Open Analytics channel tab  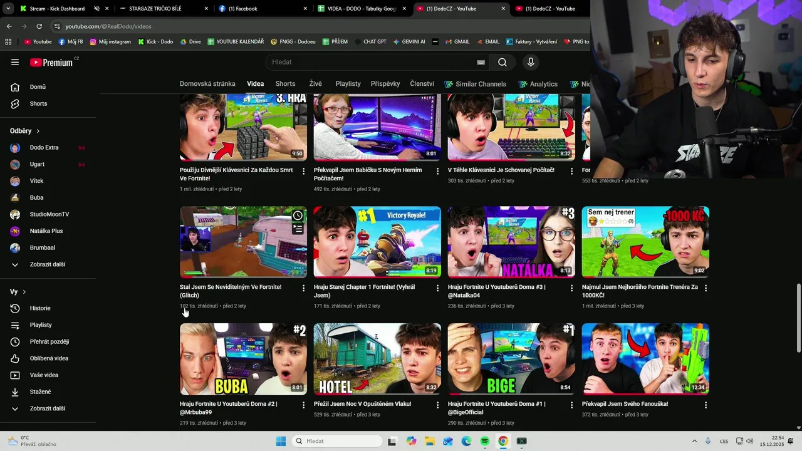pos(538,84)
